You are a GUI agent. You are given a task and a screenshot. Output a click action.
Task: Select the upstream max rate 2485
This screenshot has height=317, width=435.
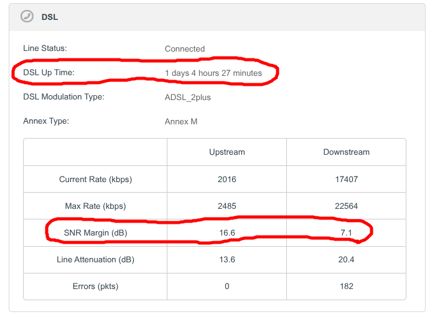[x=227, y=206]
